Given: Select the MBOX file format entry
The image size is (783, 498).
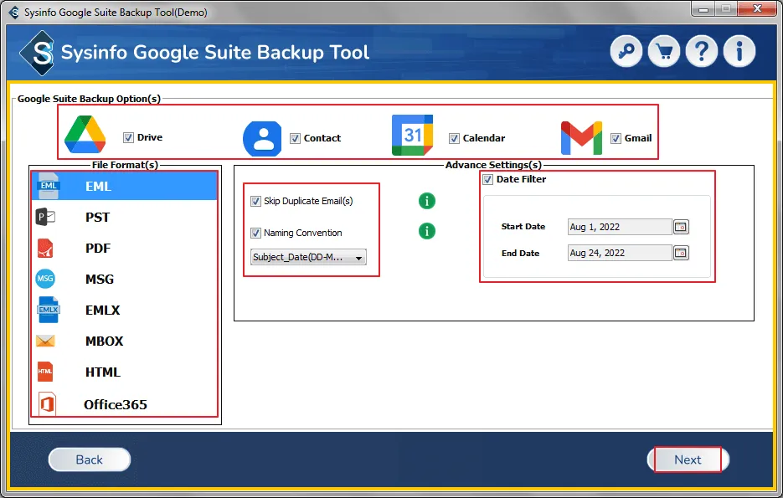Looking at the screenshot, I should point(103,341).
